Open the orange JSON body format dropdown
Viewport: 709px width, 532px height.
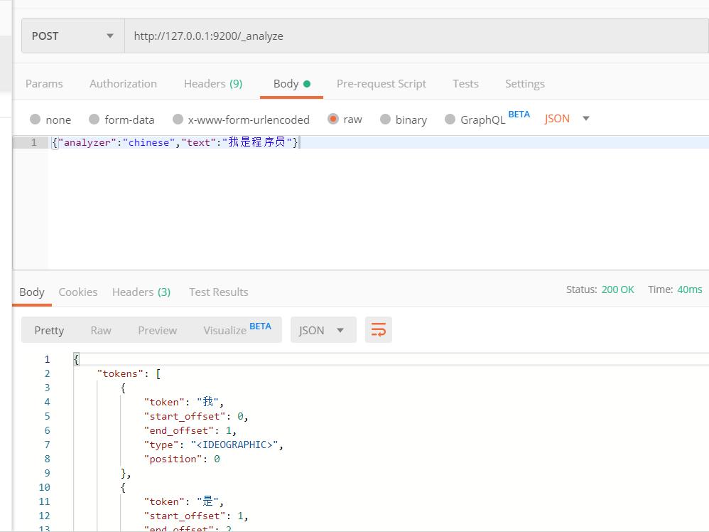(x=567, y=119)
